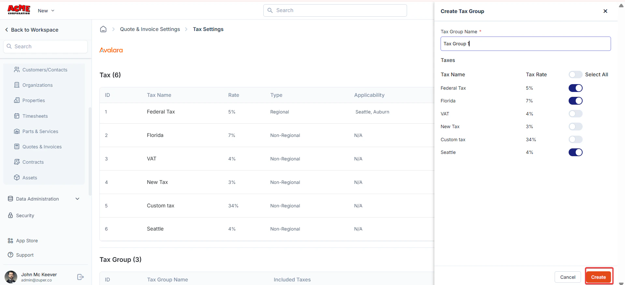Open Properties in sidebar
Viewport: 625px width, 285px height.
click(x=34, y=100)
